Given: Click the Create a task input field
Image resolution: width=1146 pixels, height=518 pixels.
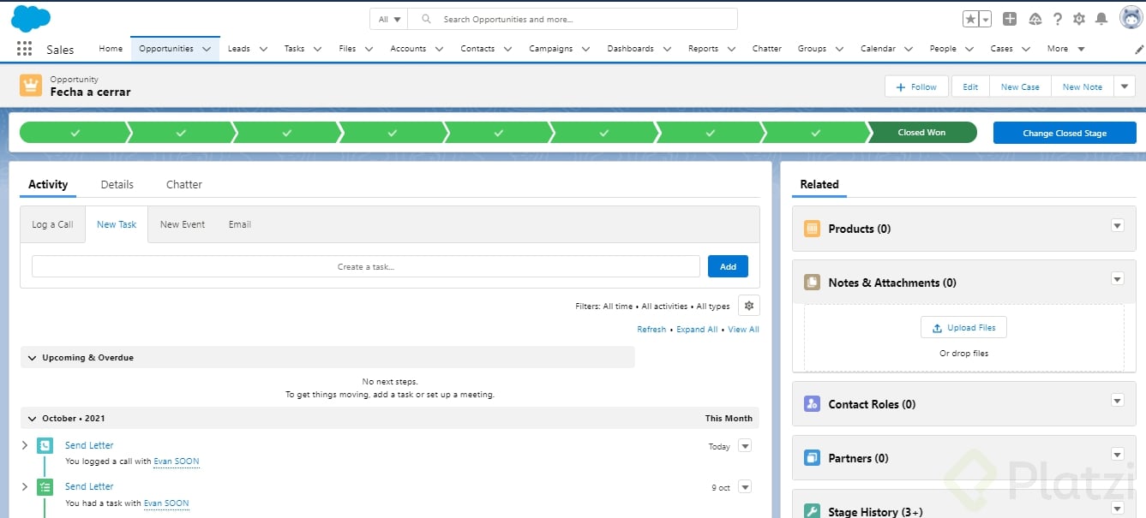Looking at the screenshot, I should coord(366,266).
